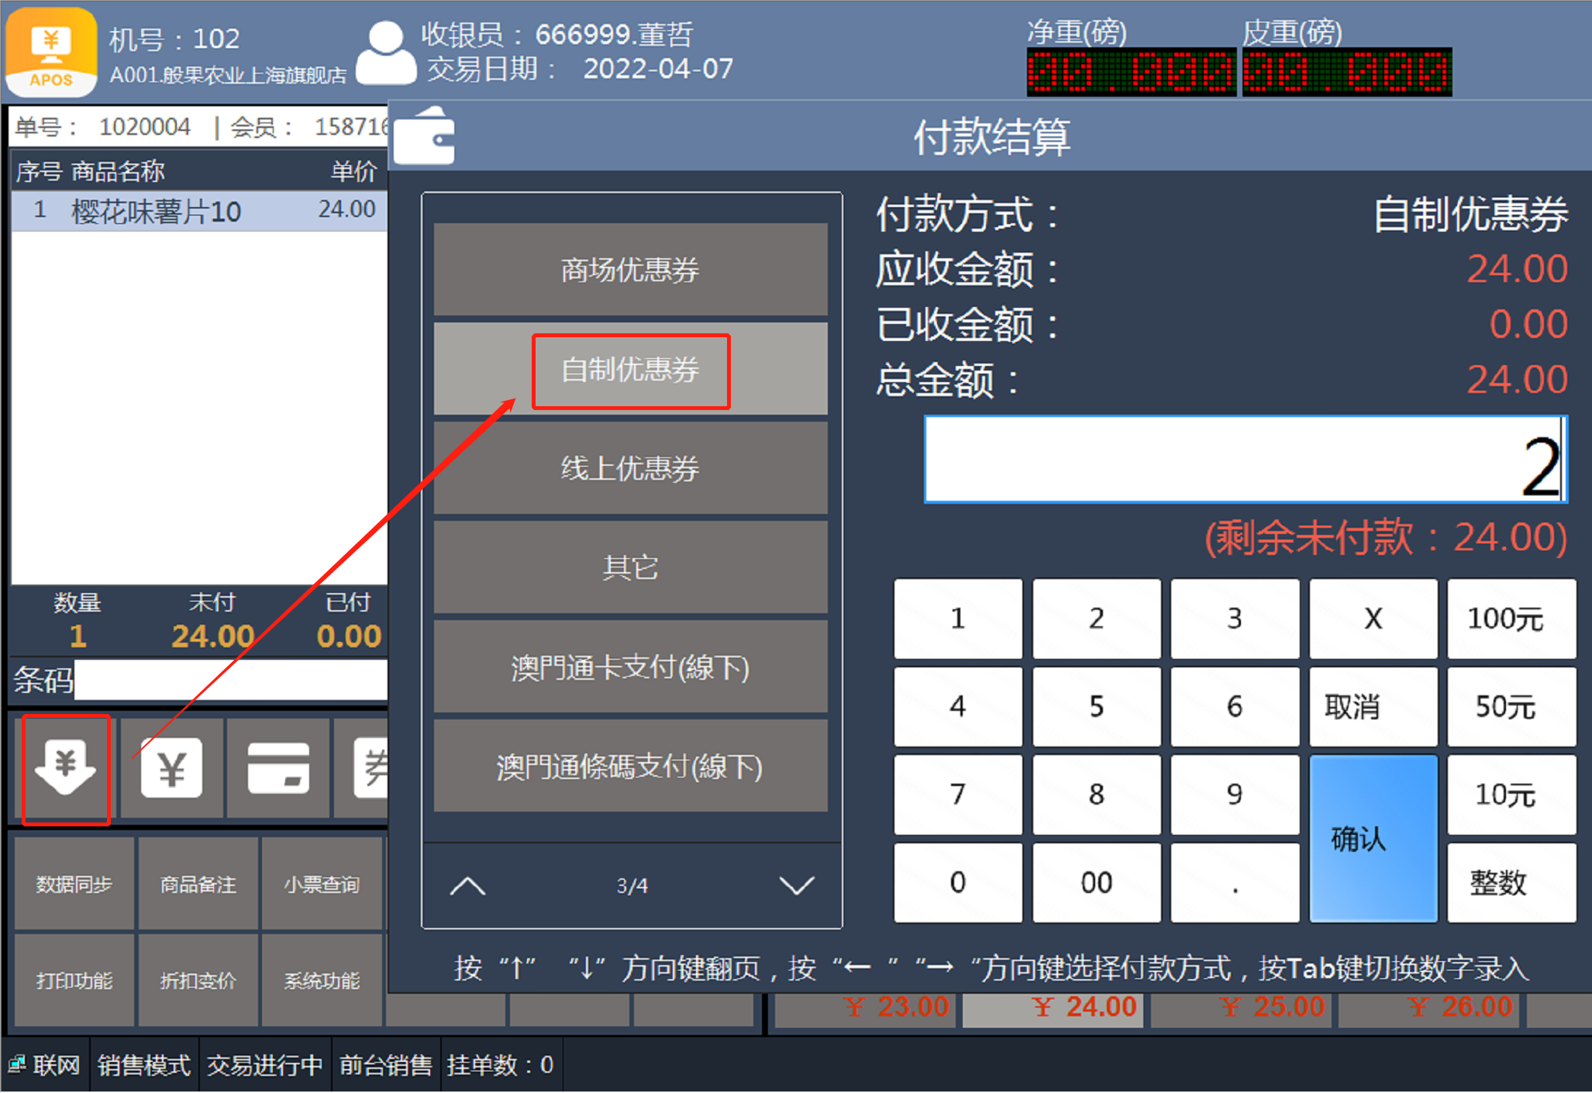The height and width of the screenshot is (1093, 1592).
Task: Click the coupon icon beside card icon
Action: pos(370,768)
